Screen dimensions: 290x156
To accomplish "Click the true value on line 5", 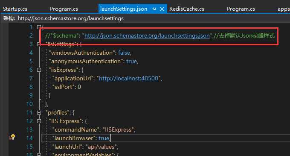I will [131, 61].
